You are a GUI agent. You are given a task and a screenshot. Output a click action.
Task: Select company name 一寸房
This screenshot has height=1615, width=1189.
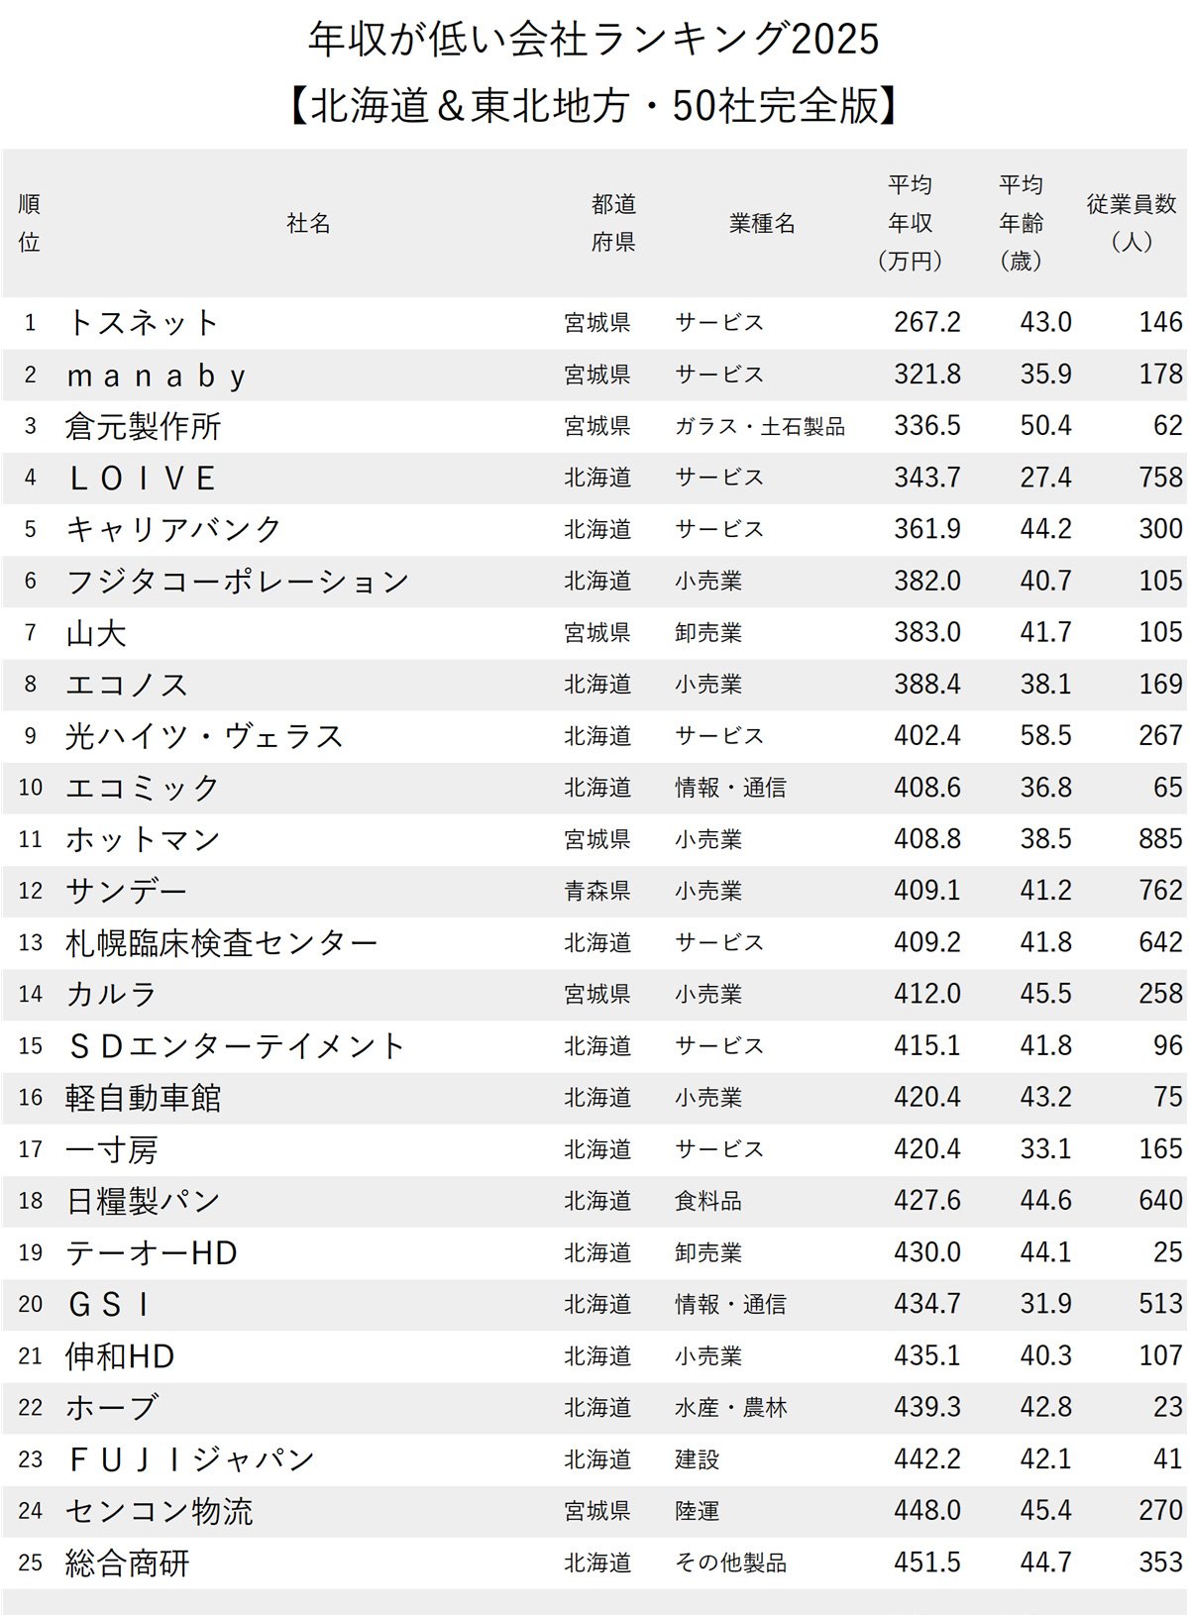pos(112,1149)
